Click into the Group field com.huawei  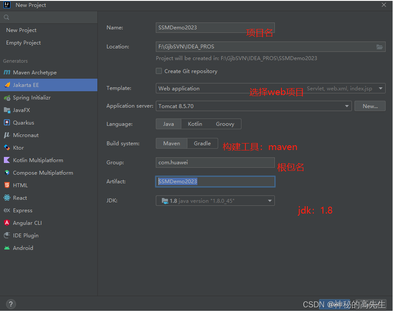[x=215, y=163]
